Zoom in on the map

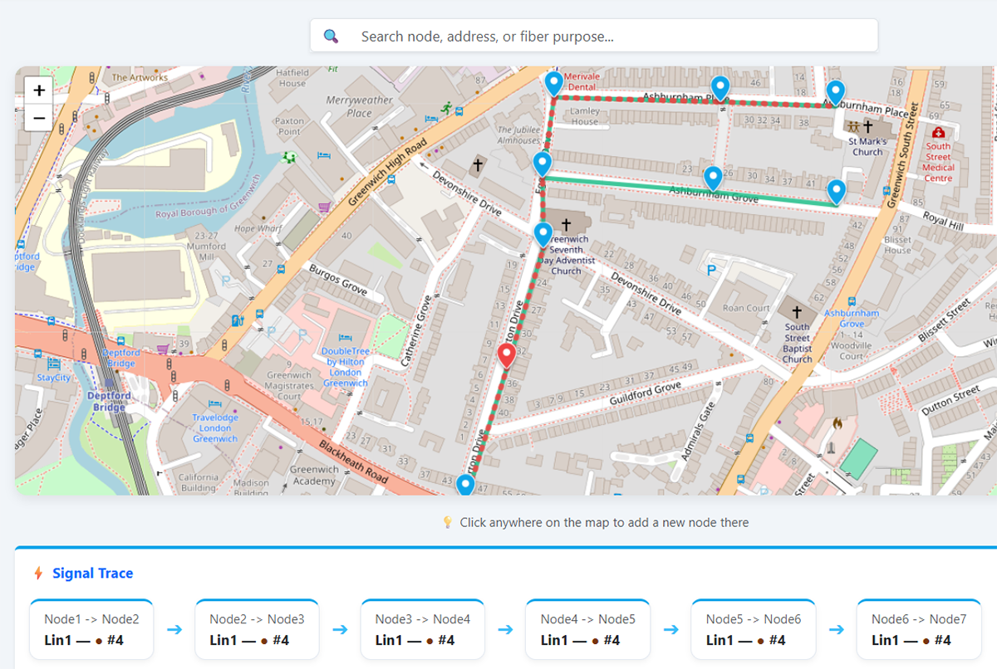tap(39, 90)
